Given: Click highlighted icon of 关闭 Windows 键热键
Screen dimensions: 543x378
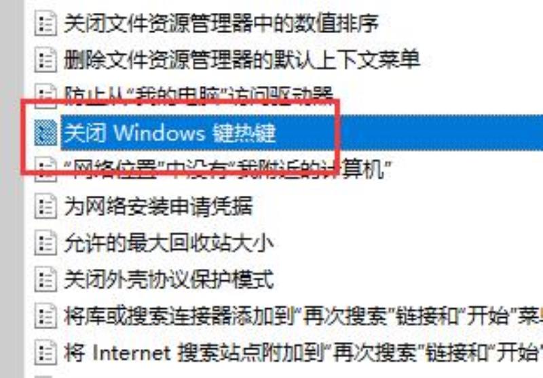Looking at the screenshot, I should (45, 133).
